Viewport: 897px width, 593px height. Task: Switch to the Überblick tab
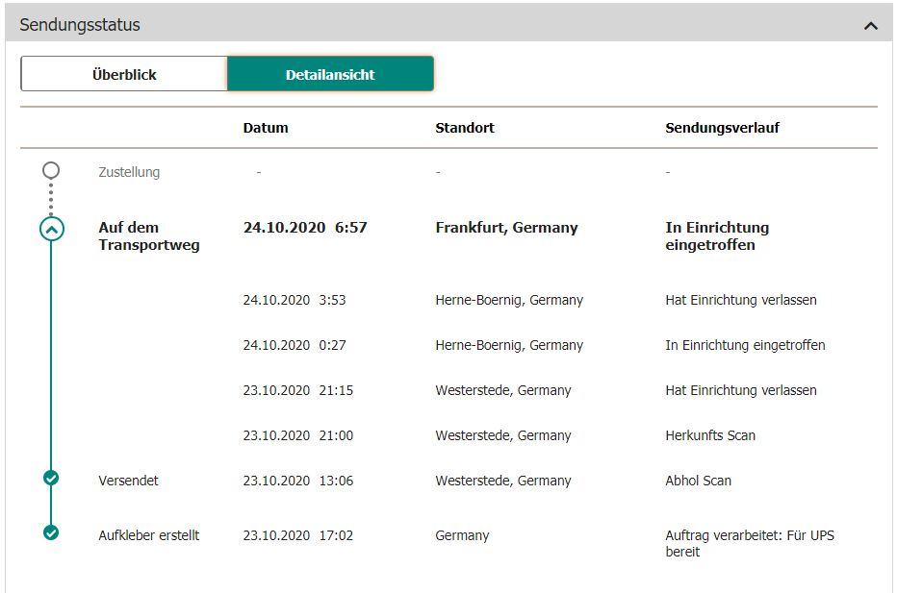pos(124,74)
